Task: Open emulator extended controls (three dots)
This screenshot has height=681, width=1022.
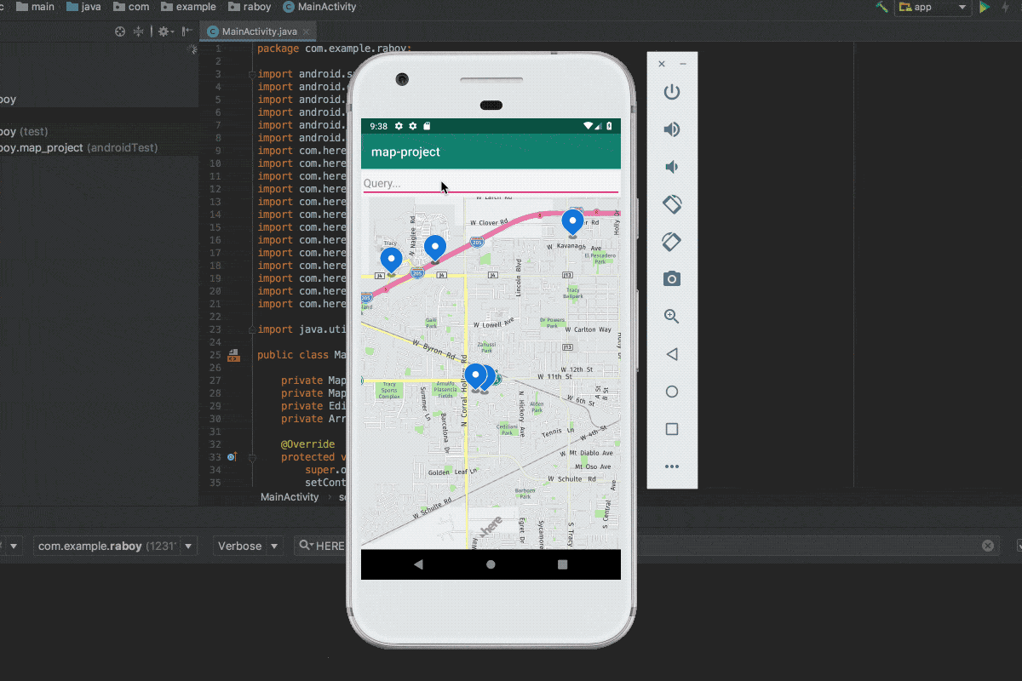Action: tap(672, 466)
